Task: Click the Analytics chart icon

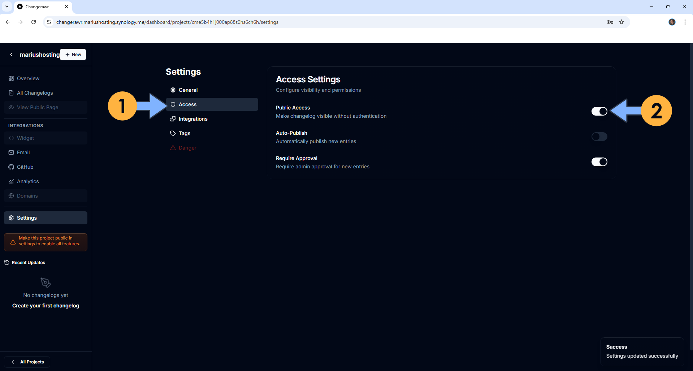Action: (11, 181)
